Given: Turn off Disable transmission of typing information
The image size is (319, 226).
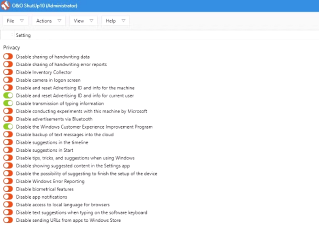Looking at the screenshot, I should tap(8, 103).
